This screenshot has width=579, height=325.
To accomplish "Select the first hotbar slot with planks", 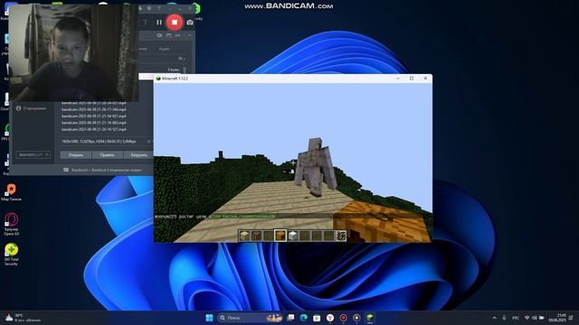I will point(244,236).
